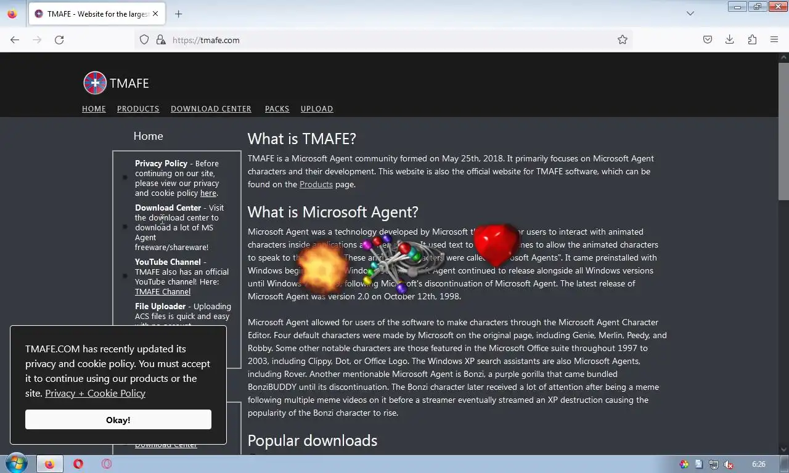789x473 pixels.
Task: Click the Firefox taskbar button
Action: click(49, 464)
